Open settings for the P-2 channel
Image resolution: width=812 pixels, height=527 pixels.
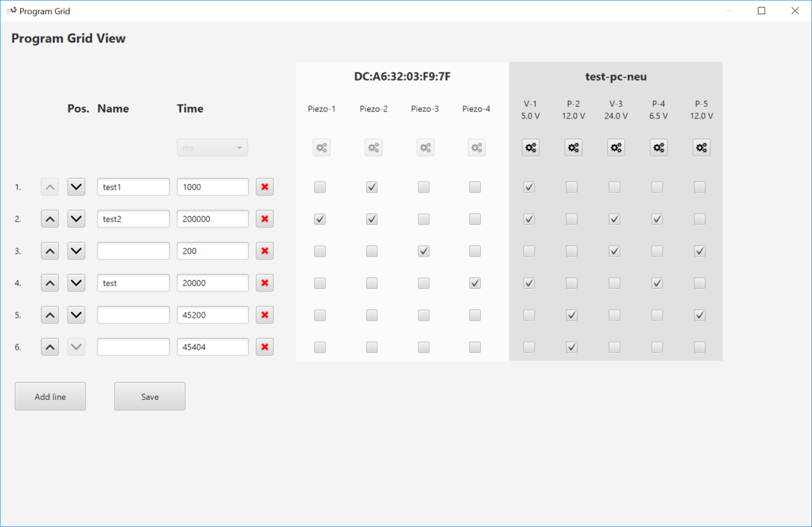click(573, 147)
